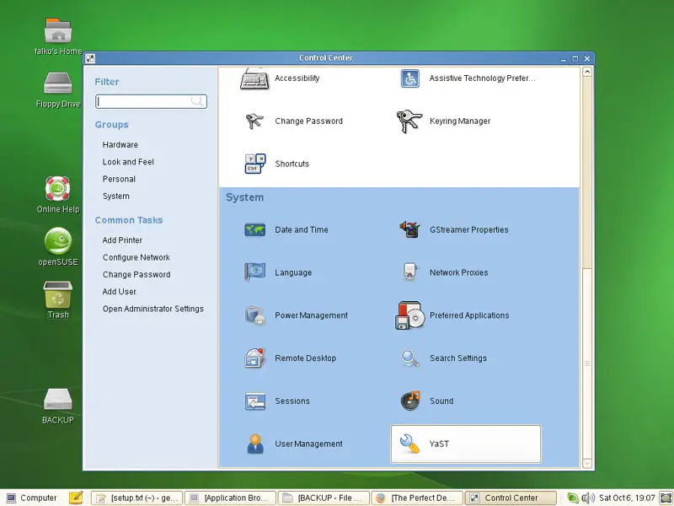
Task: Open Assistive Technology Preferences icon
Action: click(409, 78)
